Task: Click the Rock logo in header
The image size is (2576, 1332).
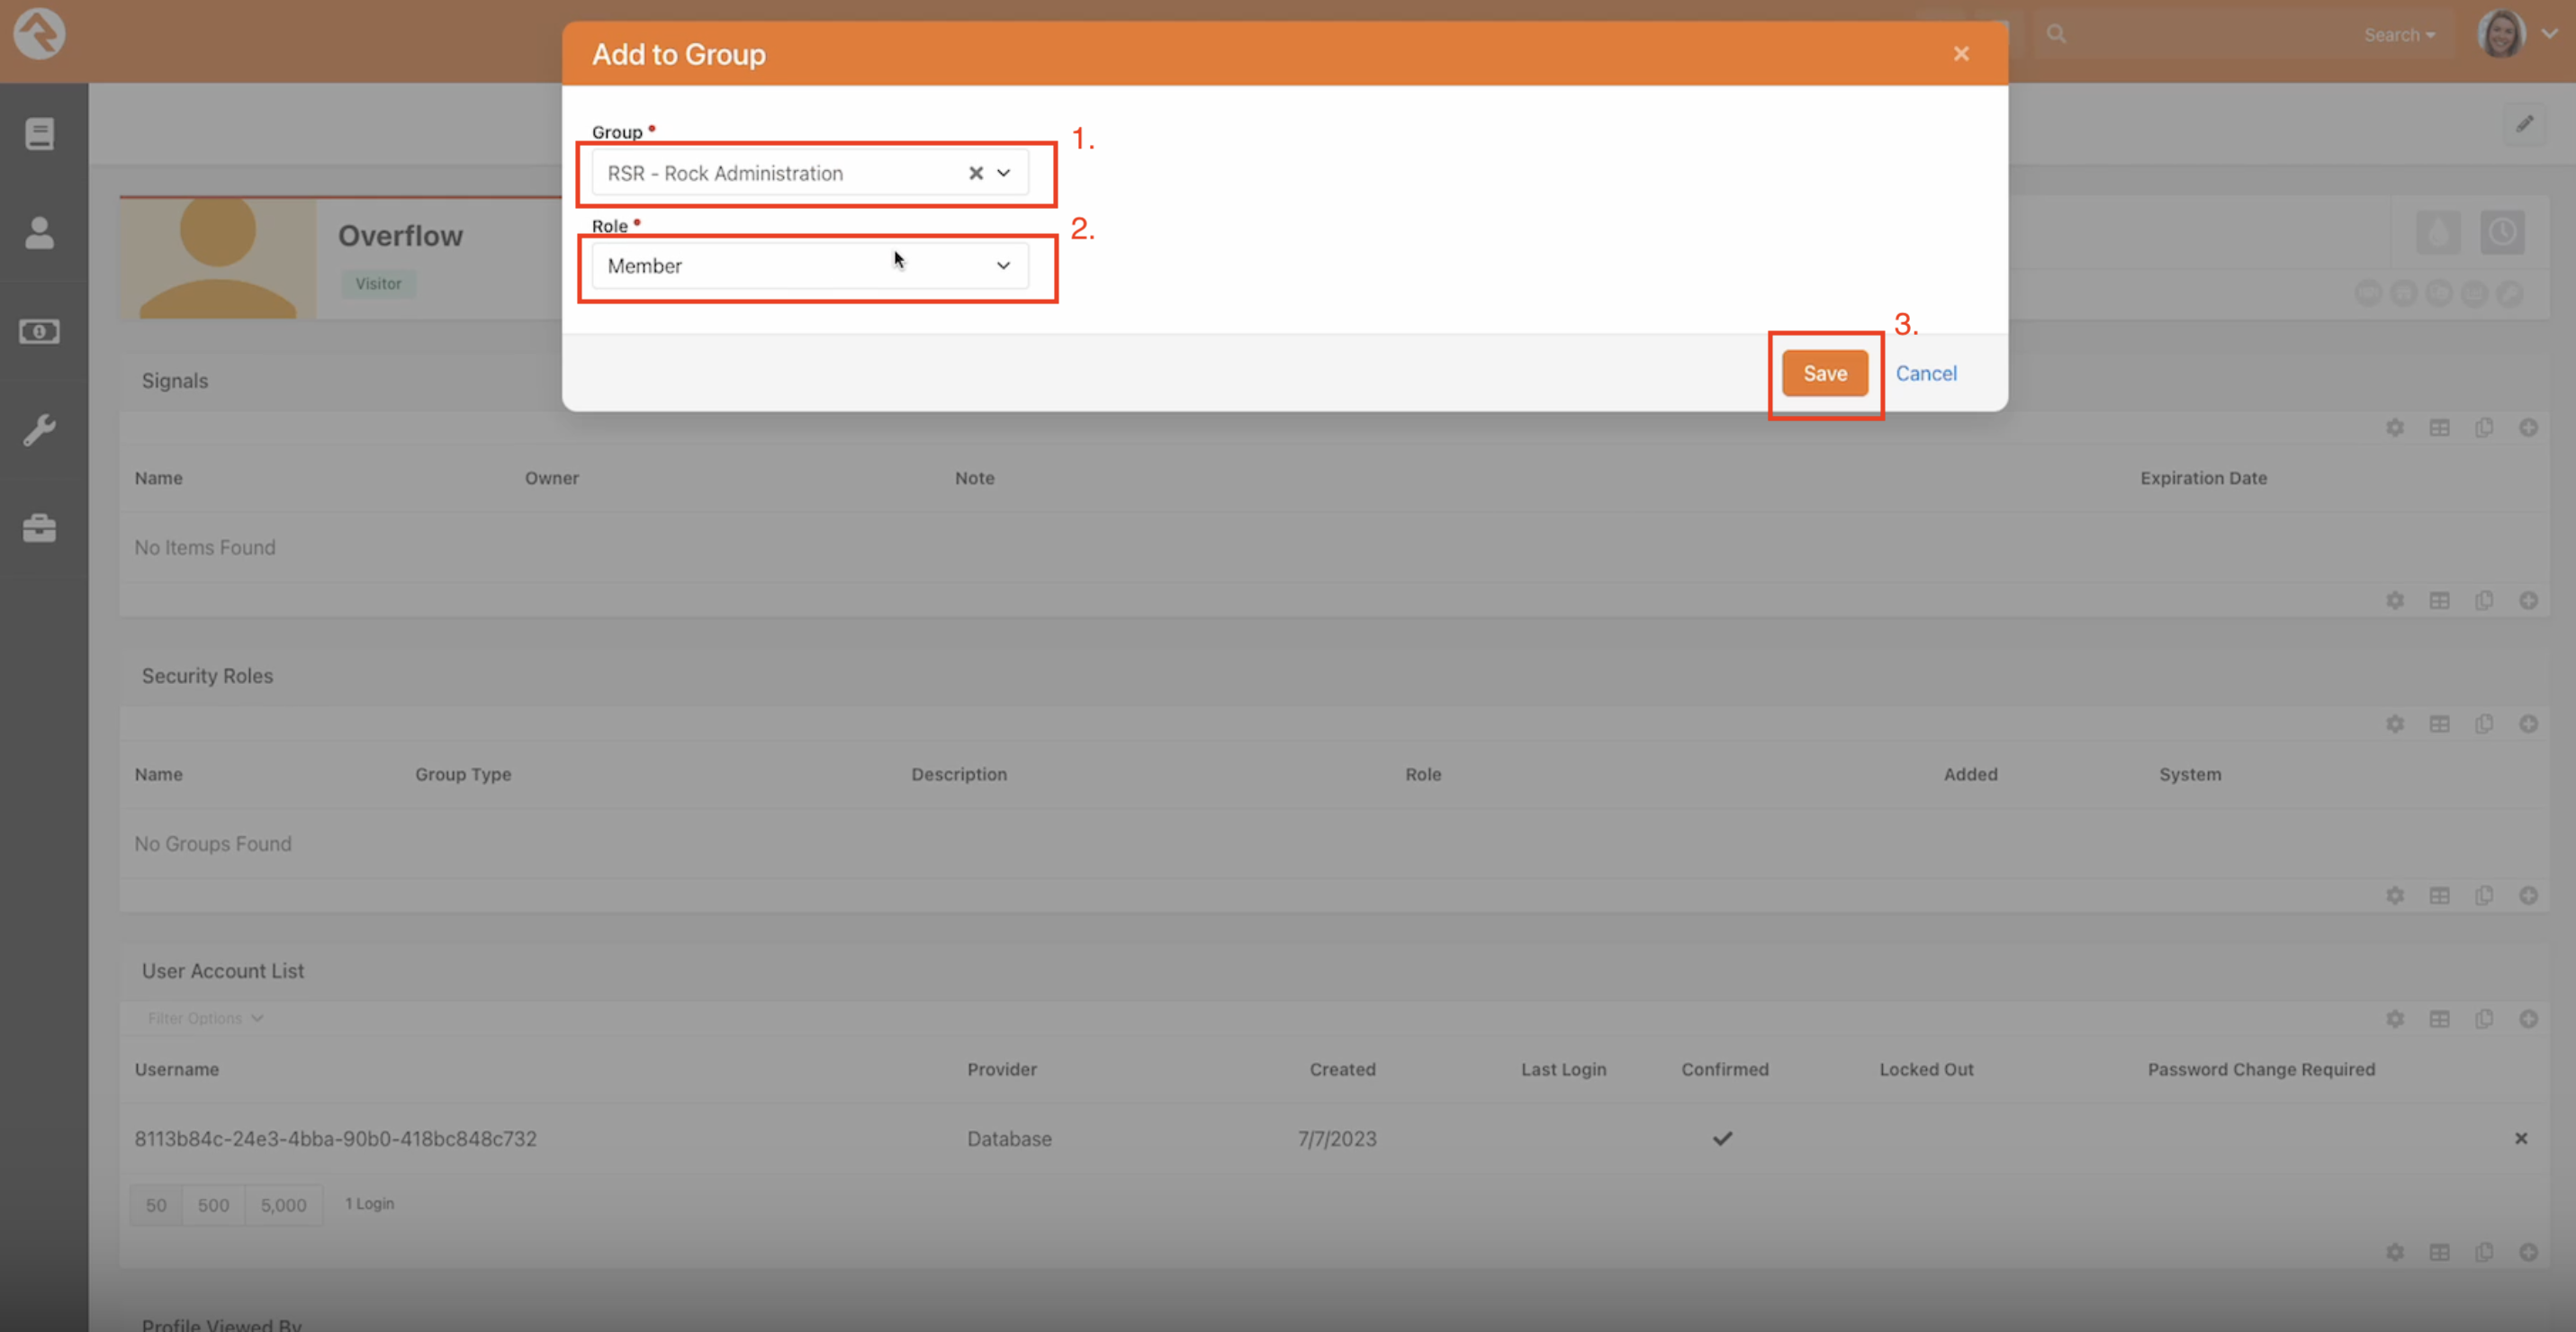Action: coord(39,33)
